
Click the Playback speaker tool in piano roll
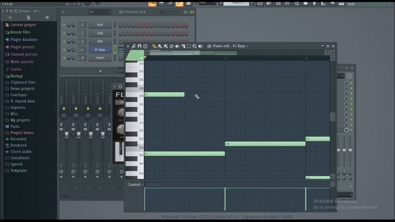pos(201,46)
